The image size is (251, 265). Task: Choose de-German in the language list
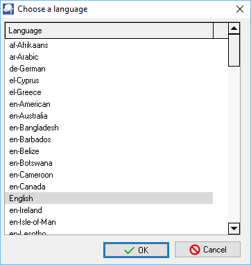[x=109, y=69]
